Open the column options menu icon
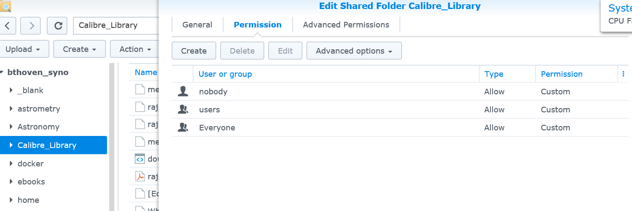 pos(623,74)
